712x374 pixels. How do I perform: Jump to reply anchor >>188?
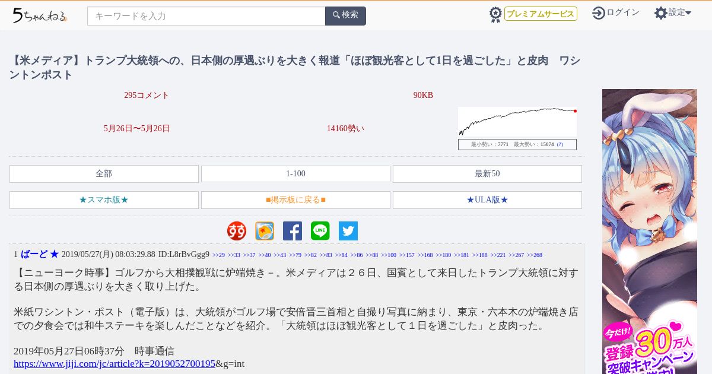(480, 255)
